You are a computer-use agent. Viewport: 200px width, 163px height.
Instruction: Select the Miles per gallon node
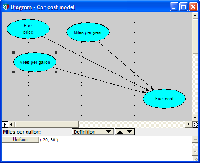tap(35, 62)
